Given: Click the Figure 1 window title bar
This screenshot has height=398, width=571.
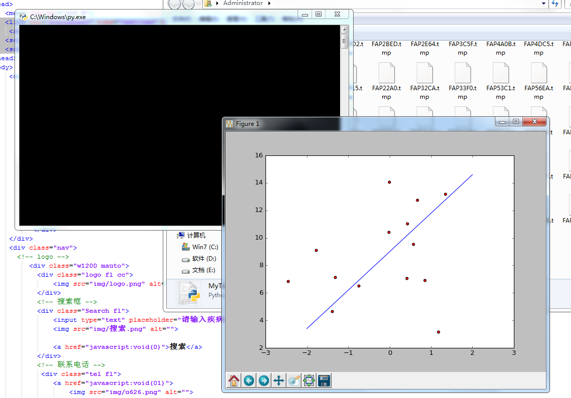Looking at the screenshot, I should [351, 123].
